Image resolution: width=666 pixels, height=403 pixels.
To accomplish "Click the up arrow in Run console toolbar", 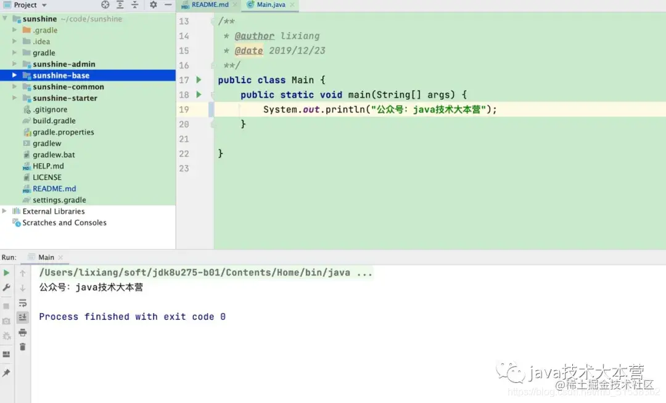I will (23, 273).
